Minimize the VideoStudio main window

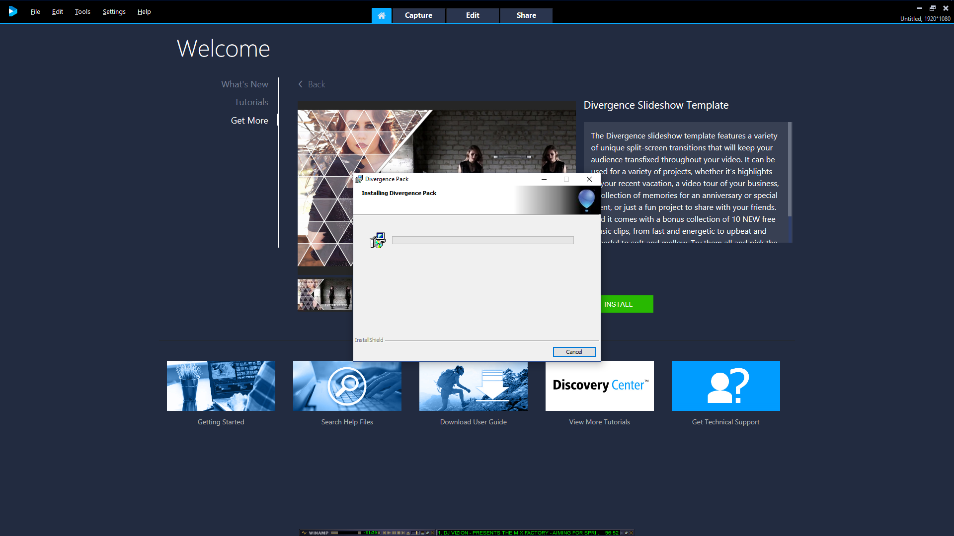919,8
